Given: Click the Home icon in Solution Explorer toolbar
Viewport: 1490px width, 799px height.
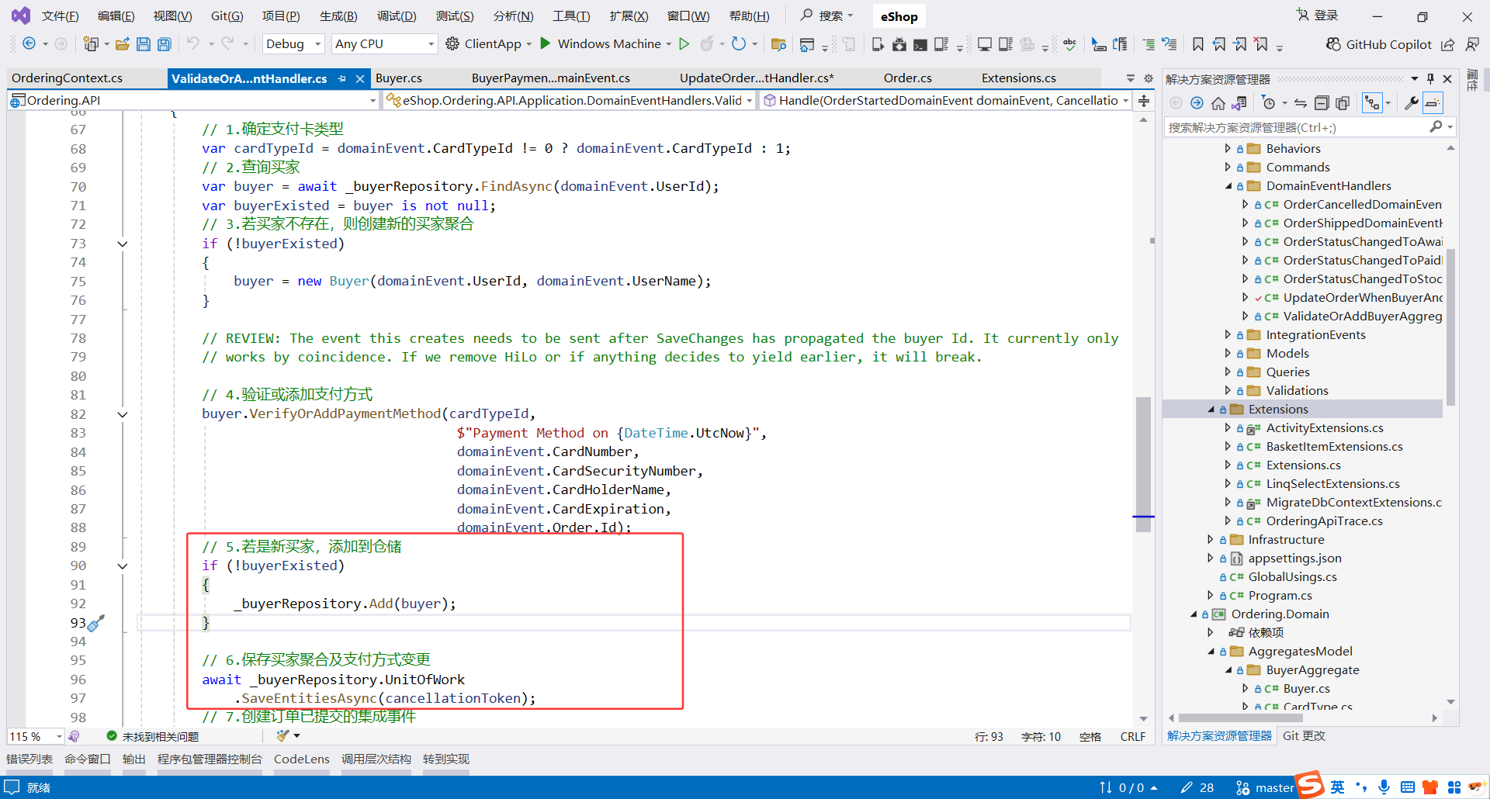Looking at the screenshot, I should point(1218,102).
